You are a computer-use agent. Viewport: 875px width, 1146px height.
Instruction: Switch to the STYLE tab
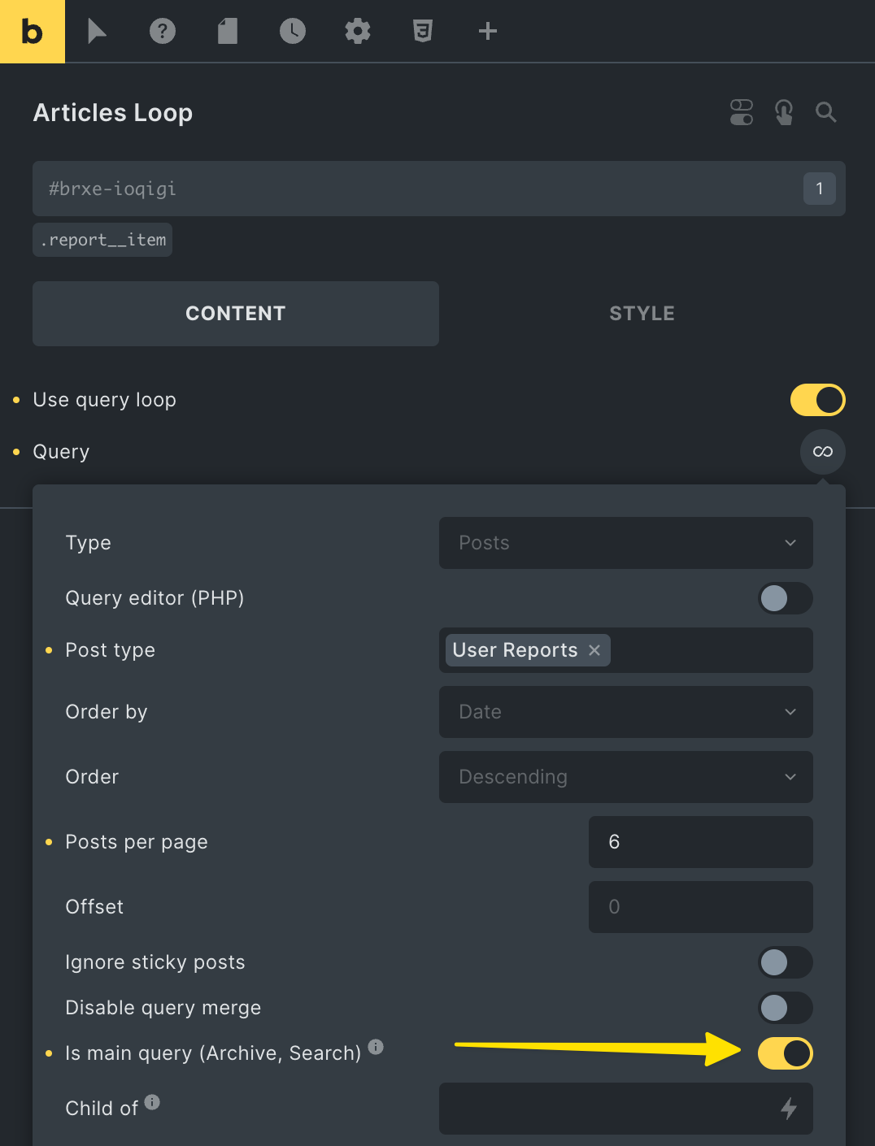click(x=642, y=314)
